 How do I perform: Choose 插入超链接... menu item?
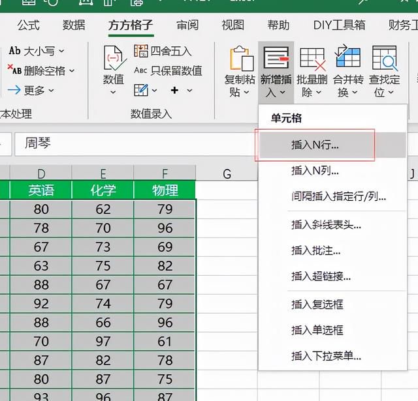(x=332, y=276)
